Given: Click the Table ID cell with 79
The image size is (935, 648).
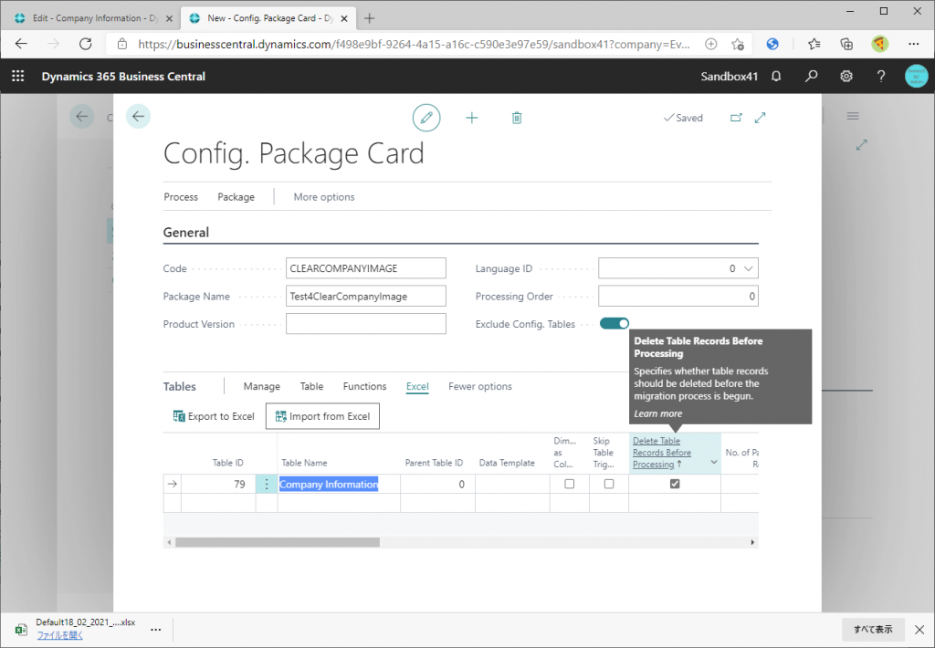Looking at the screenshot, I should (x=218, y=484).
